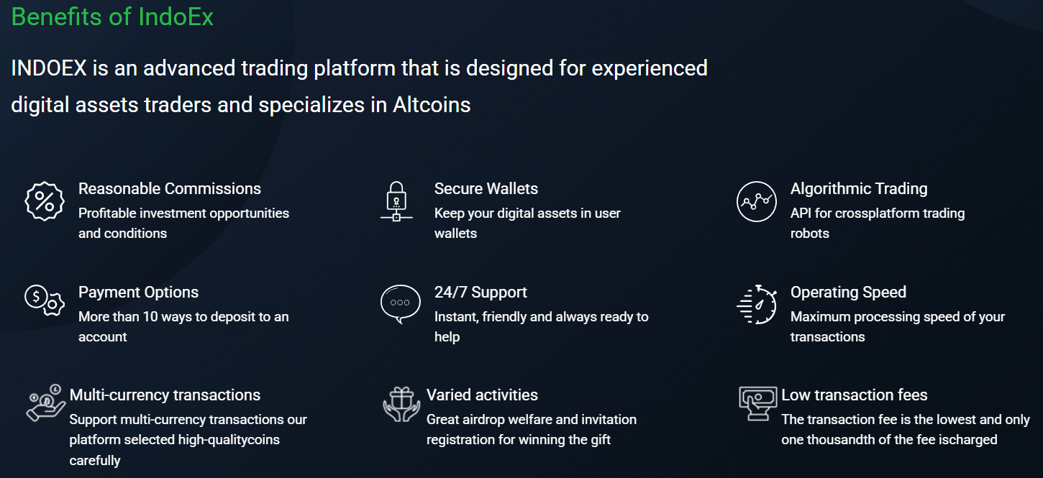
Task: Click the Payment Options title text
Action: click(x=138, y=293)
